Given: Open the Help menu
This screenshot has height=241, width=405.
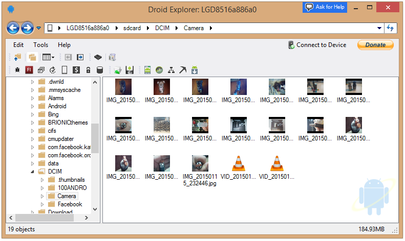Looking at the screenshot, I should [x=64, y=45].
